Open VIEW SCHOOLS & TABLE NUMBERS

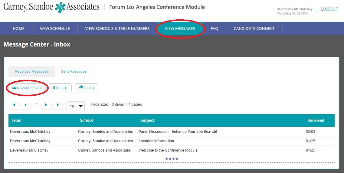click(117, 28)
